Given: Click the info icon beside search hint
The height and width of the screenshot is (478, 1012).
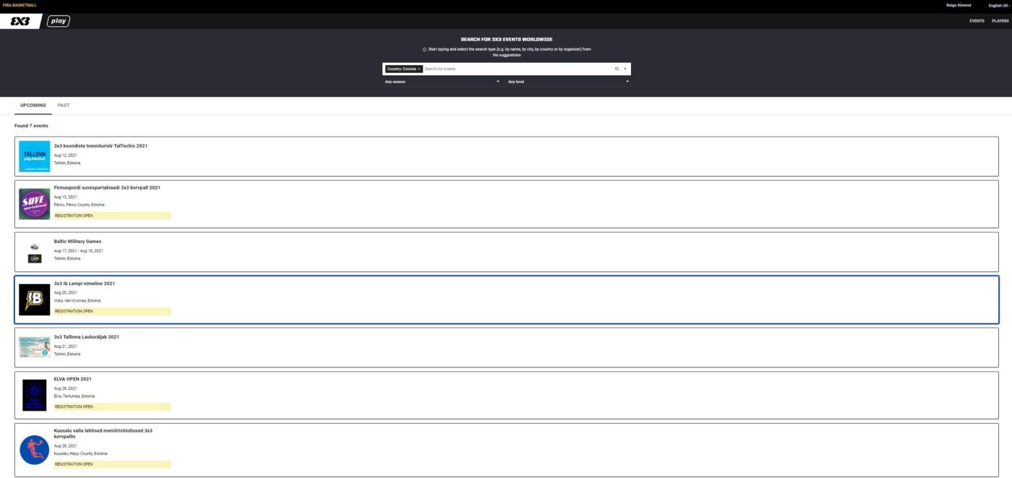Looking at the screenshot, I should (424, 49).
